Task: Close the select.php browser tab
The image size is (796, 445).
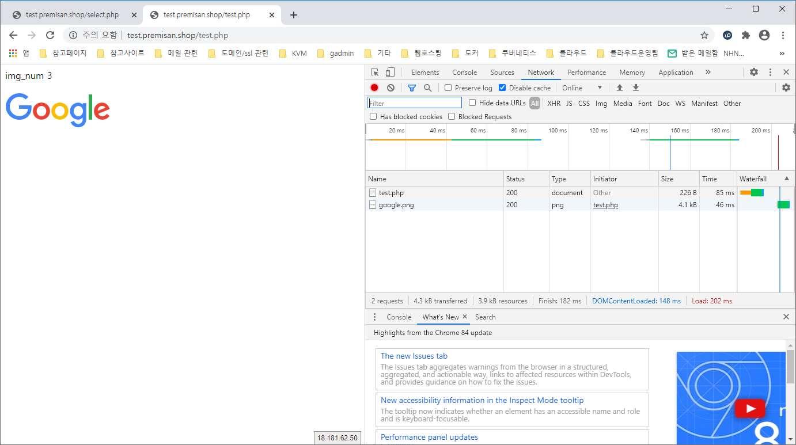Action: coord(134,15)
